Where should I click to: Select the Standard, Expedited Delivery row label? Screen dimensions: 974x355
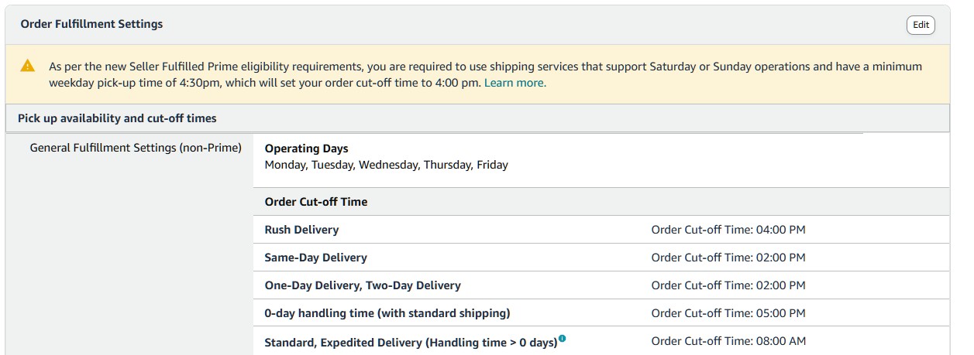point(411,342)
